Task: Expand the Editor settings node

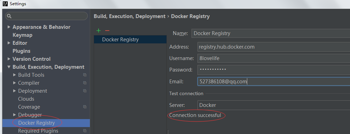Action: (x=9, y=43)
